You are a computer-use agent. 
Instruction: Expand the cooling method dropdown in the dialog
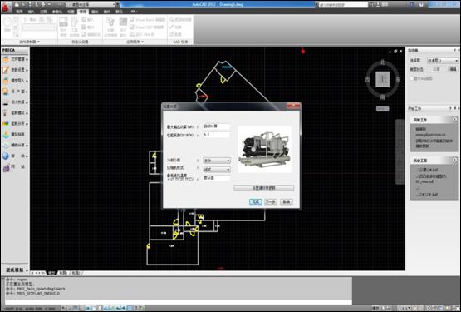click(217, 161)
